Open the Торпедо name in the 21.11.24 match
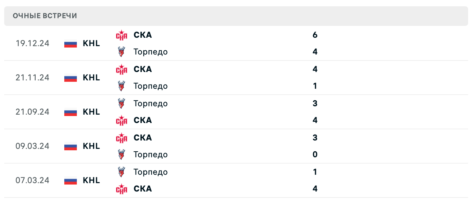The width and height of the screenshot is (473, 202). pyautogui.click(x=150, y=86)
